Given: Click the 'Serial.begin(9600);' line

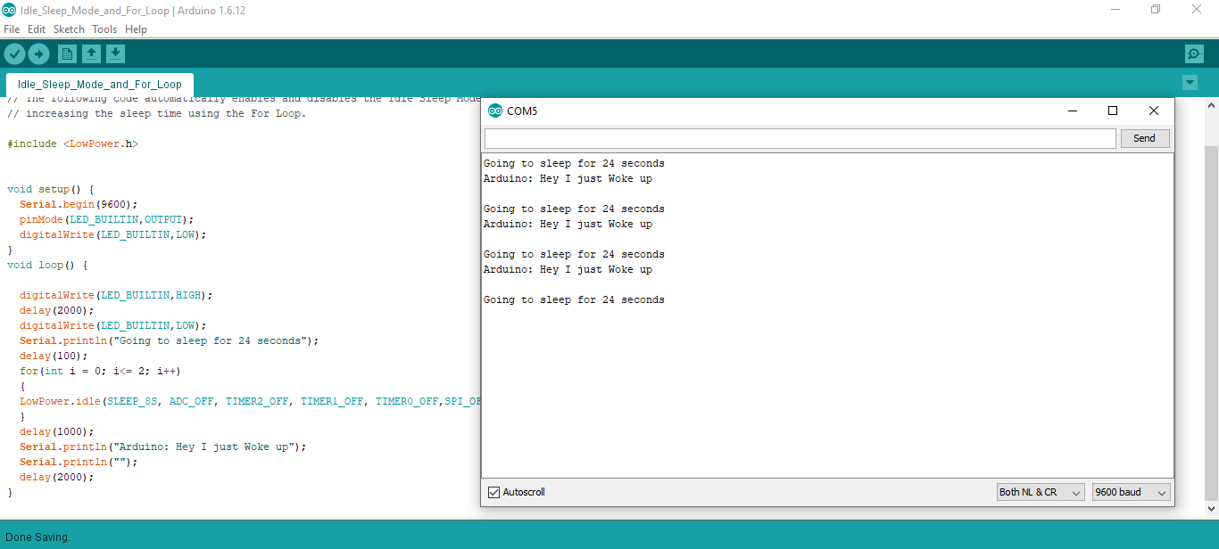Looking at the screenshot, I should (x=79, y=204).
